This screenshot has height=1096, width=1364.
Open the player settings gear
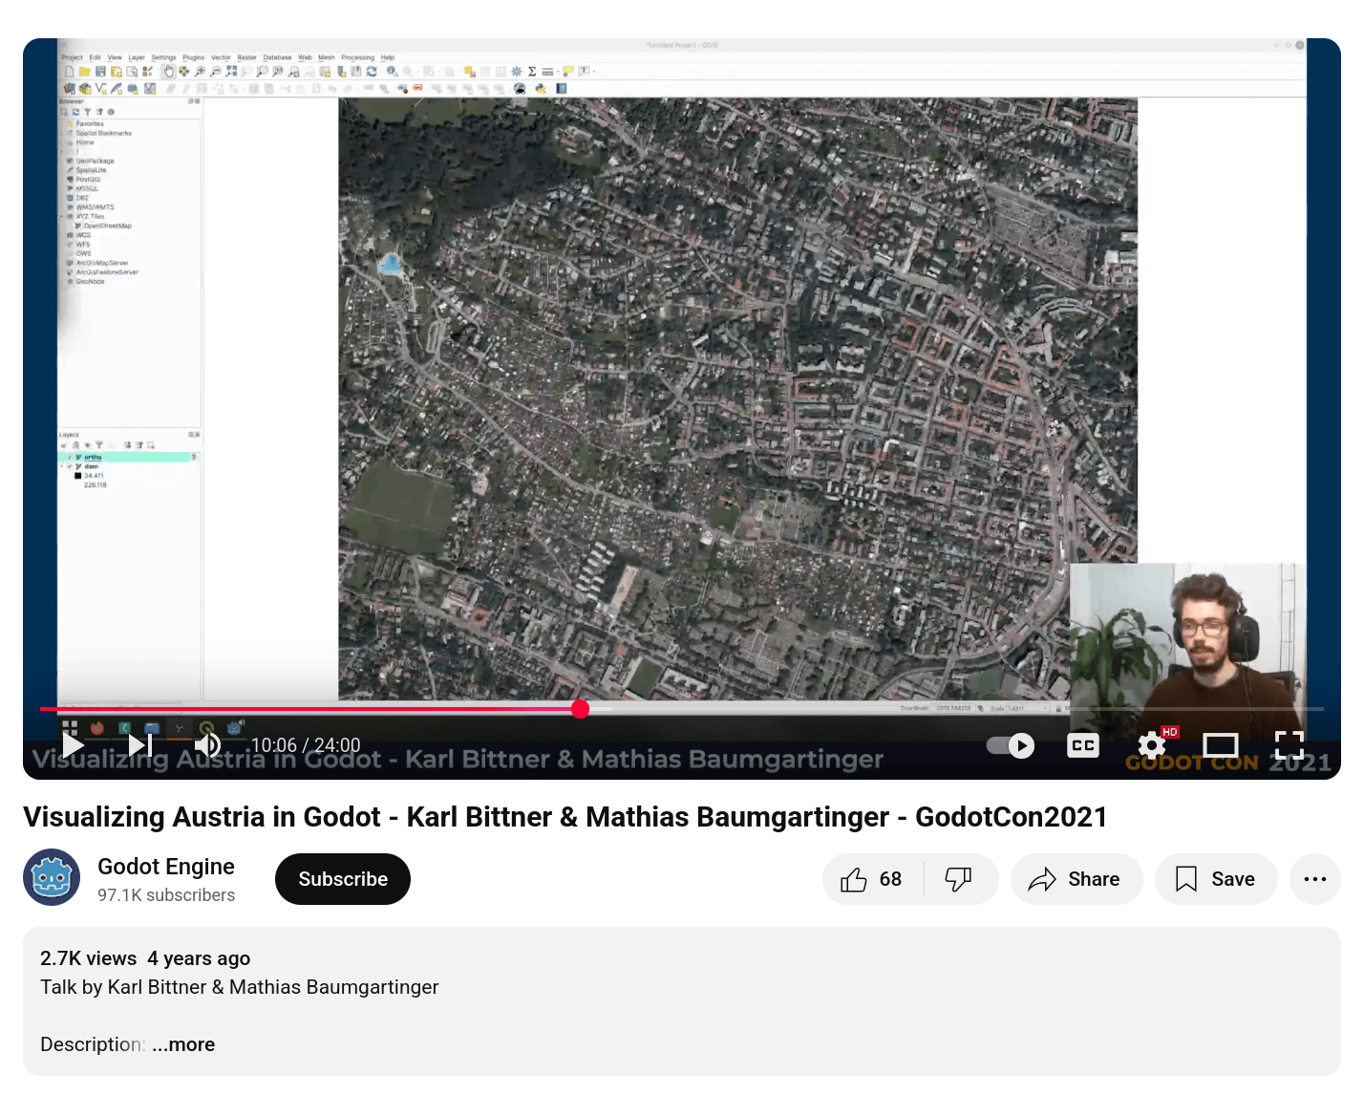coord(1152,745)
